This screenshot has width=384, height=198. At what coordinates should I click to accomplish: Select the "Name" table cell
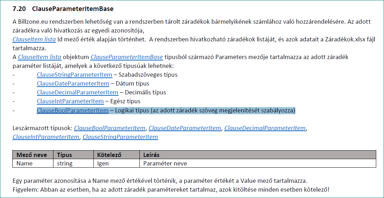coord(33,163)
